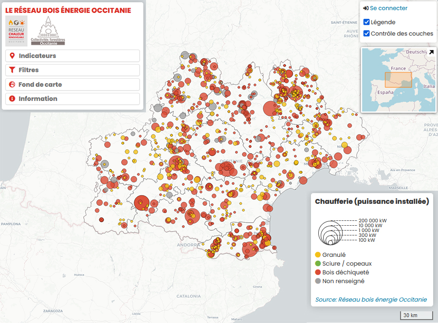438x323 pixels.
Task: Click the yellow Granulé legend swatch
Action: point(318,254)
